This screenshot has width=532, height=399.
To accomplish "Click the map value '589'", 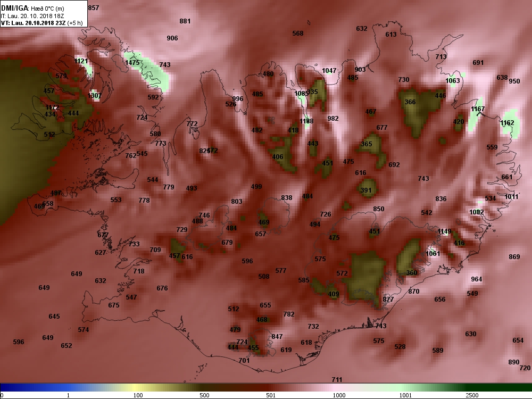I will point(438,351).
